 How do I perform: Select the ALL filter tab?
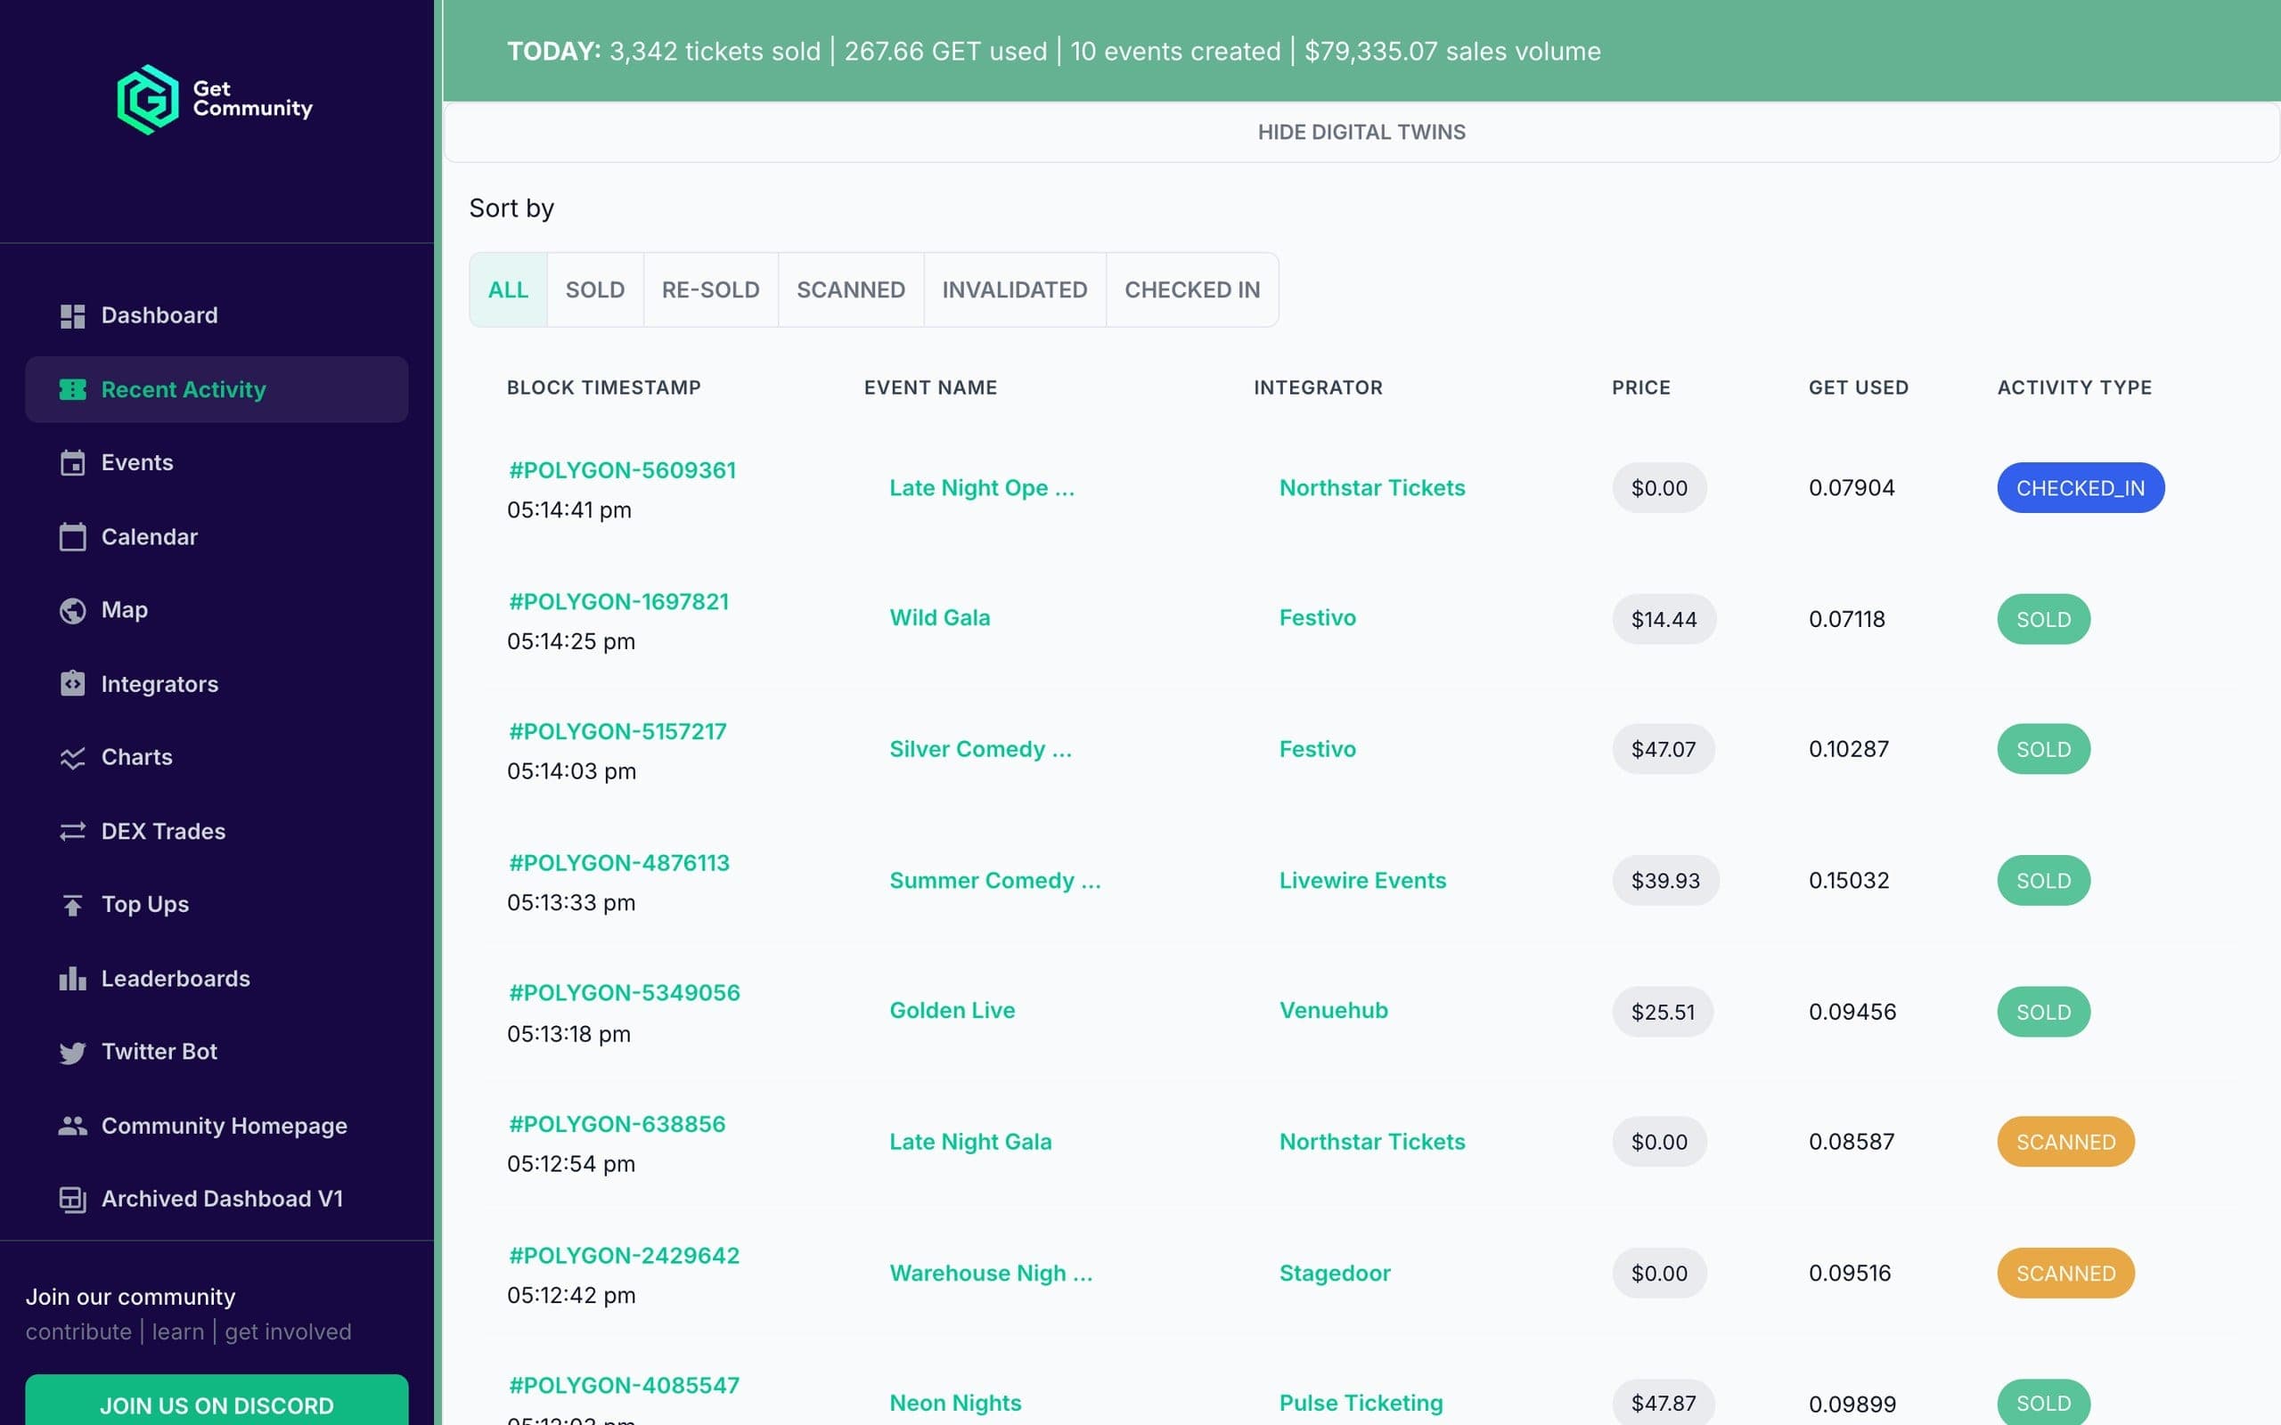pos(508,289)
